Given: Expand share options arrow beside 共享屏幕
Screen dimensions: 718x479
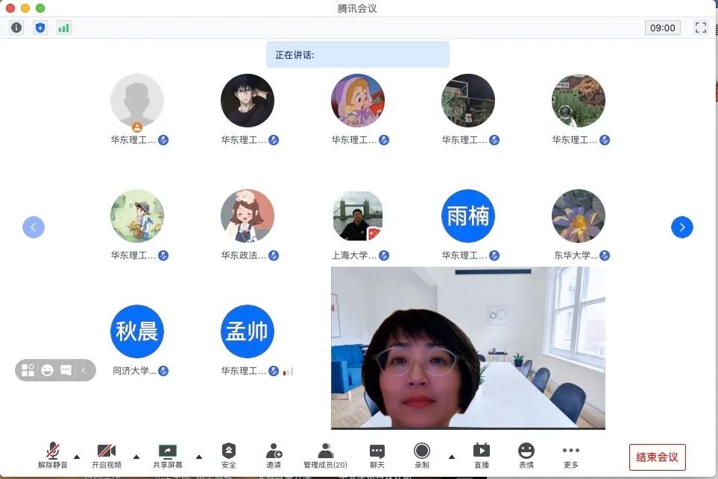Looking at the screenshot, I should (x=198, y=457).
